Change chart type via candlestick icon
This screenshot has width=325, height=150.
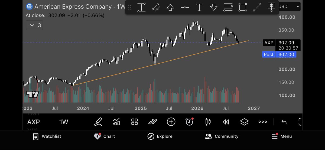tap(208, 122)
